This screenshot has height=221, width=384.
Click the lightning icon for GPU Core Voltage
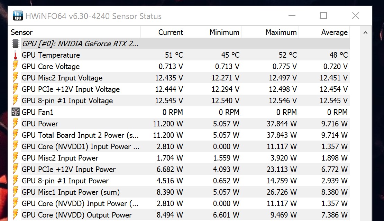(16, 66)
